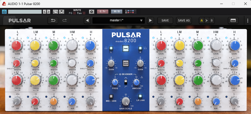This screenshot has height=114, width=251.
Task: Click the SAVE button
Action: pyautogui.click(x=165, y=21)
